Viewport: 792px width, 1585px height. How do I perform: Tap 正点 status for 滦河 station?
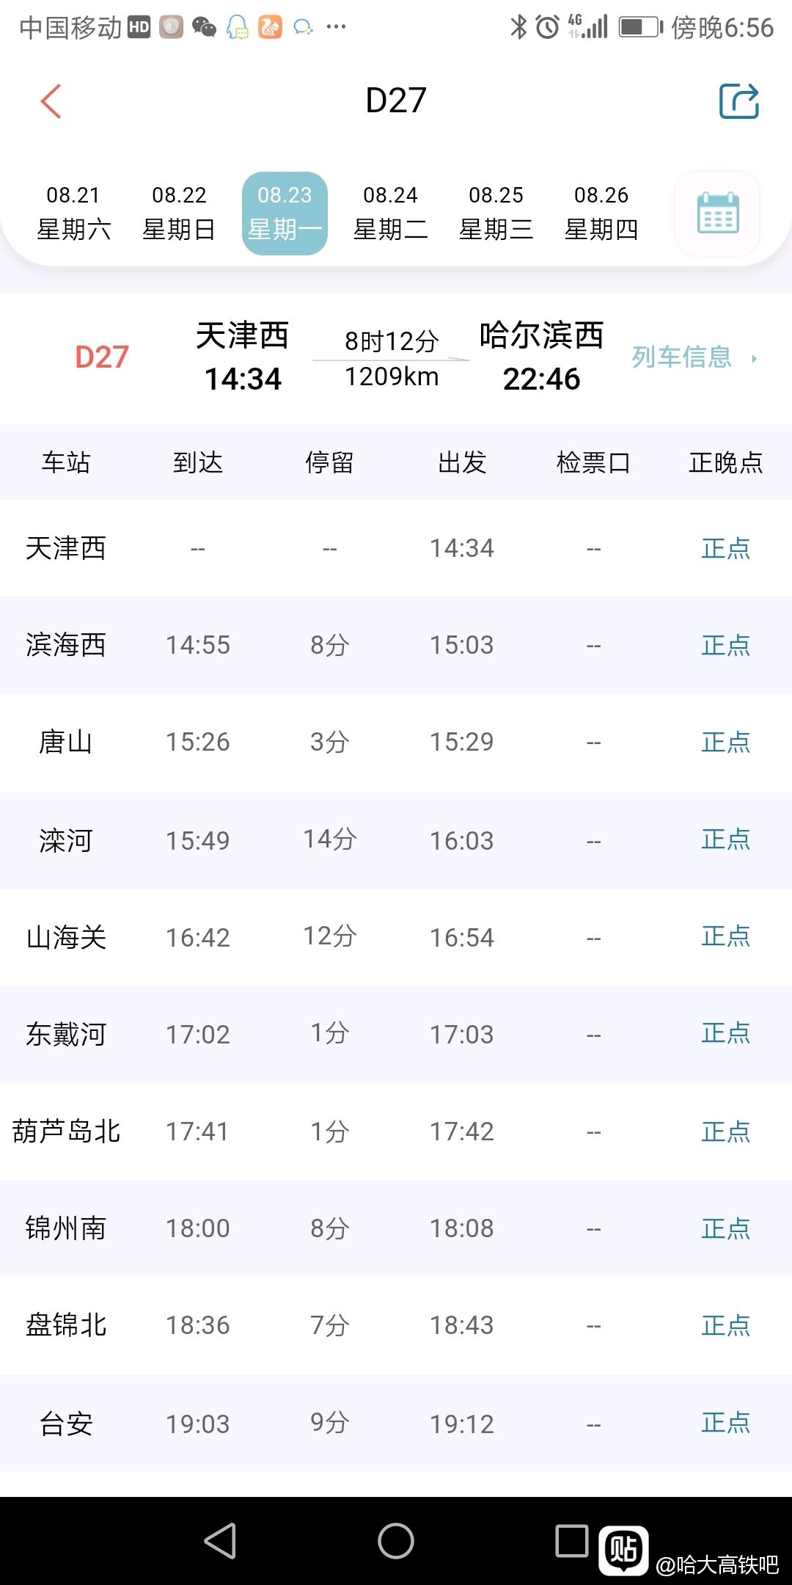[x=725, y=839]
